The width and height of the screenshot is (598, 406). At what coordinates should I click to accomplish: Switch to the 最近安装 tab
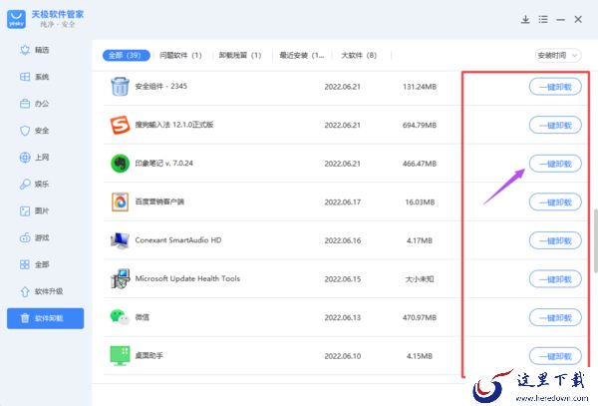click(x=302, y=55)
